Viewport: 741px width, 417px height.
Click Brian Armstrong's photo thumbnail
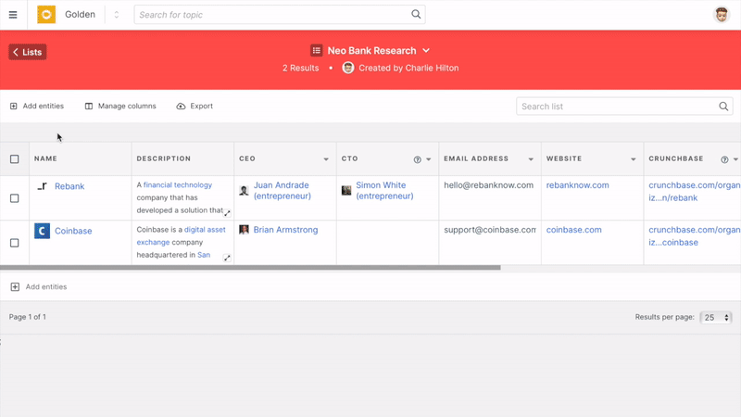pyautogui.click(x=244, y=230)
